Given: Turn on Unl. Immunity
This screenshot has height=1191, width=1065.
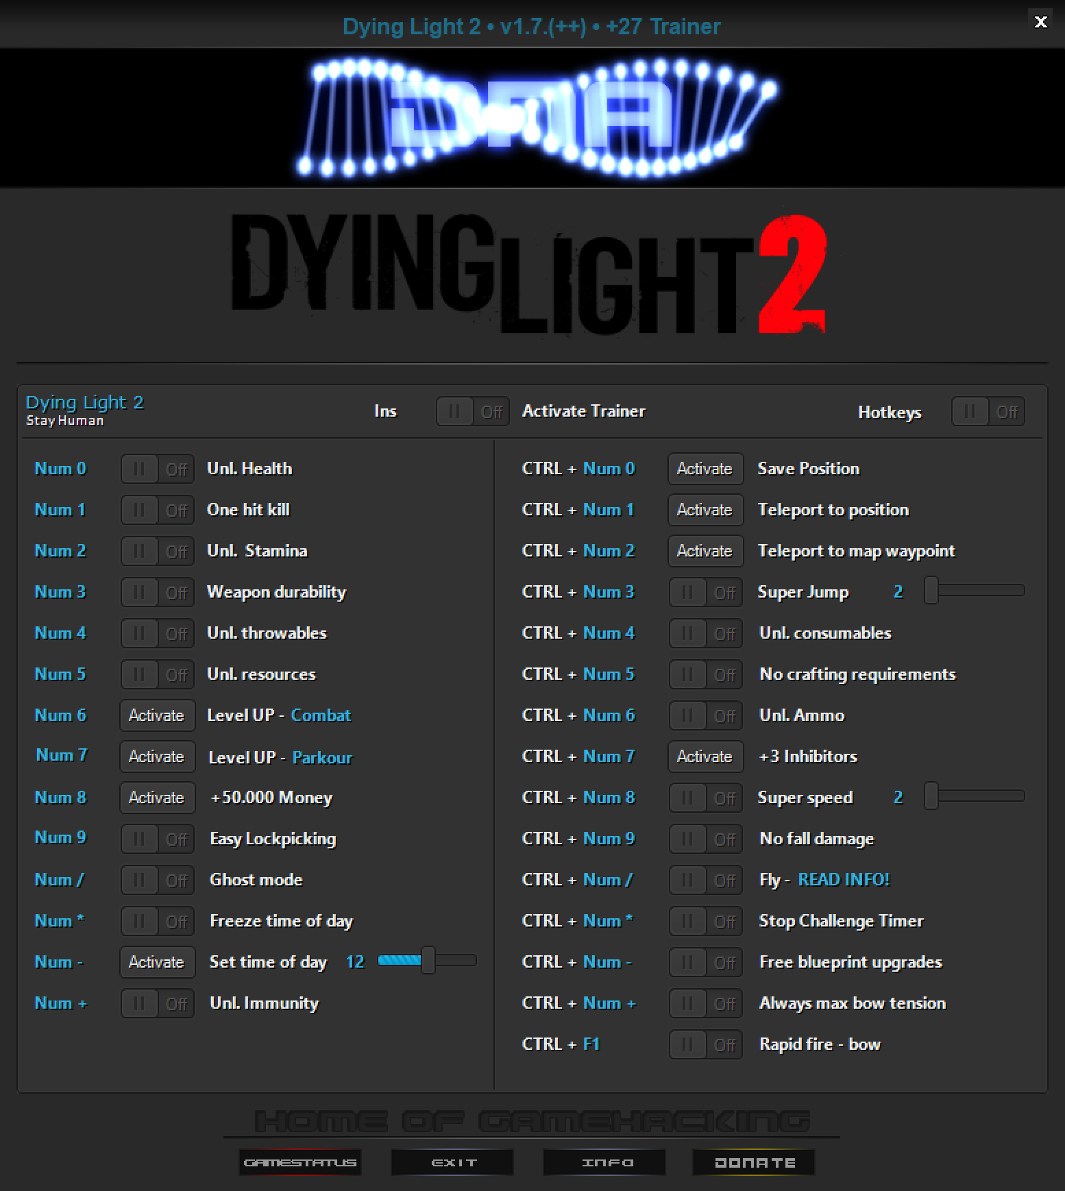Looking at the screenshot, I should tap(158, 1003).
